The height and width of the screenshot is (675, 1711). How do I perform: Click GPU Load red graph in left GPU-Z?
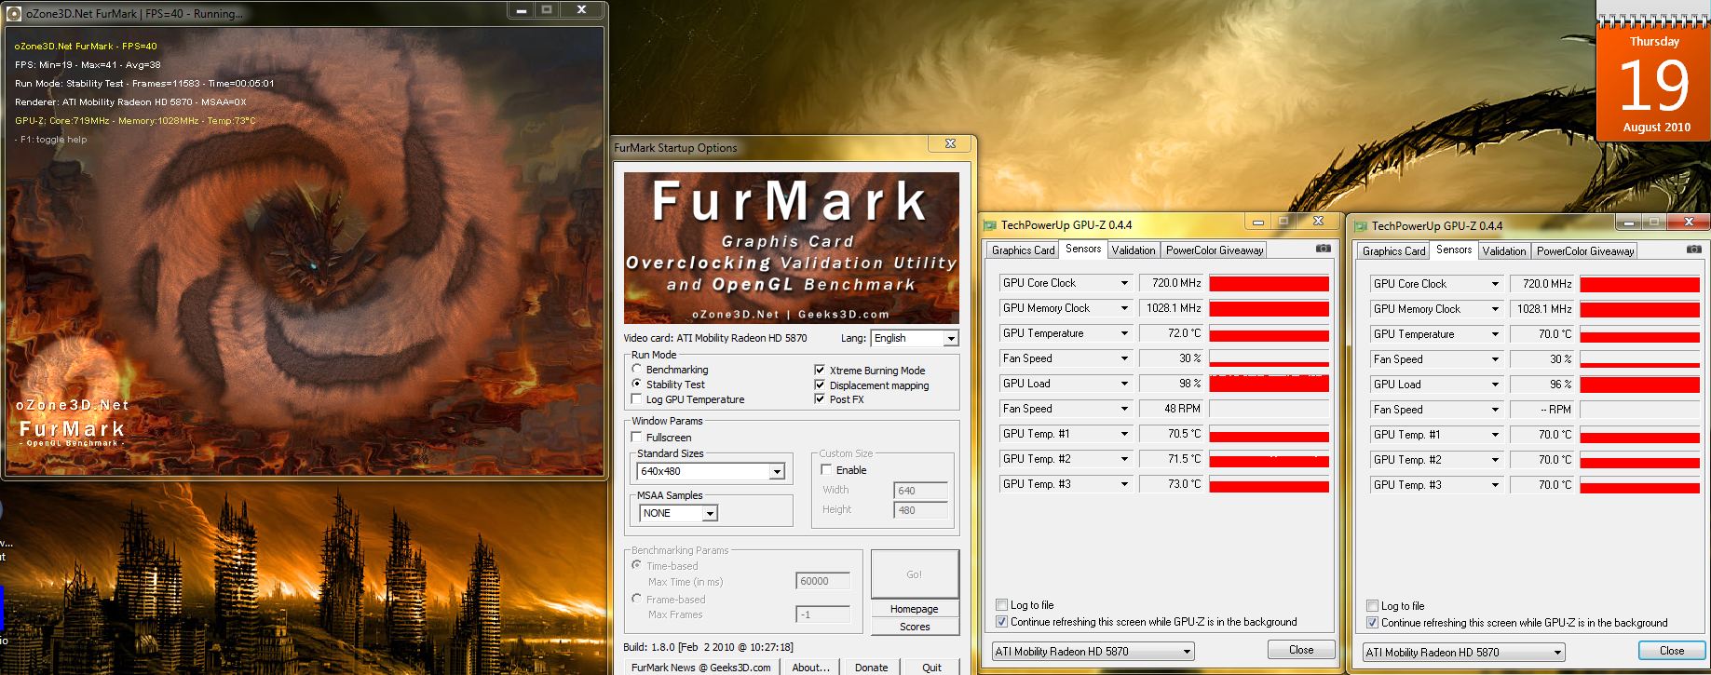(1269, 384)
